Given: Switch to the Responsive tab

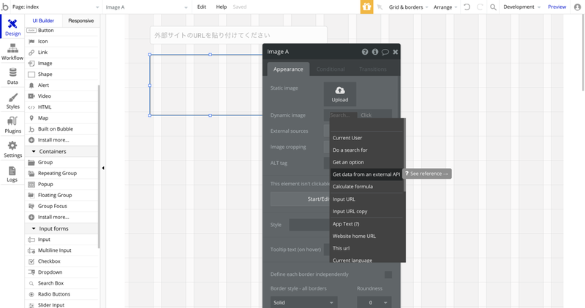Looking at the screenshot, I should [x=81, y=21].
